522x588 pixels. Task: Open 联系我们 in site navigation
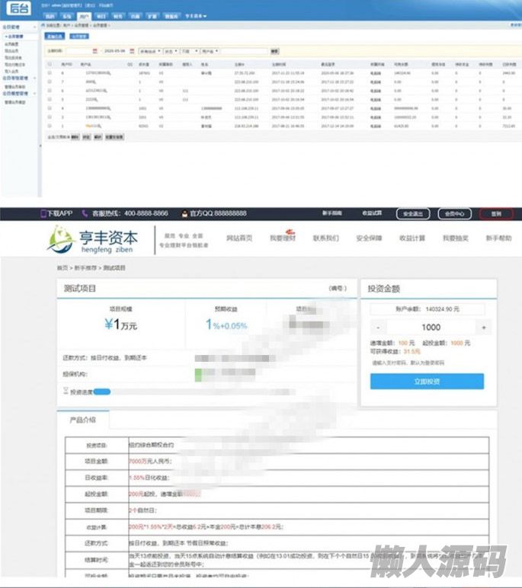(x=325, y=238)
